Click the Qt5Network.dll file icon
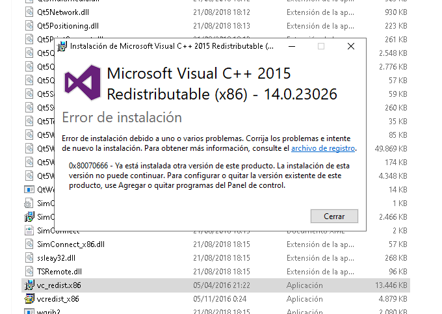The width and height of the screenshot is (442, 314). coord(29,12)
